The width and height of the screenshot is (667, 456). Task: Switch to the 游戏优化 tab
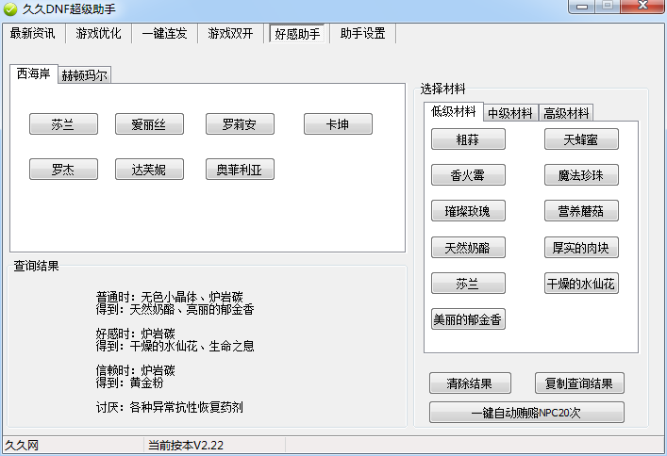point(99,33)
